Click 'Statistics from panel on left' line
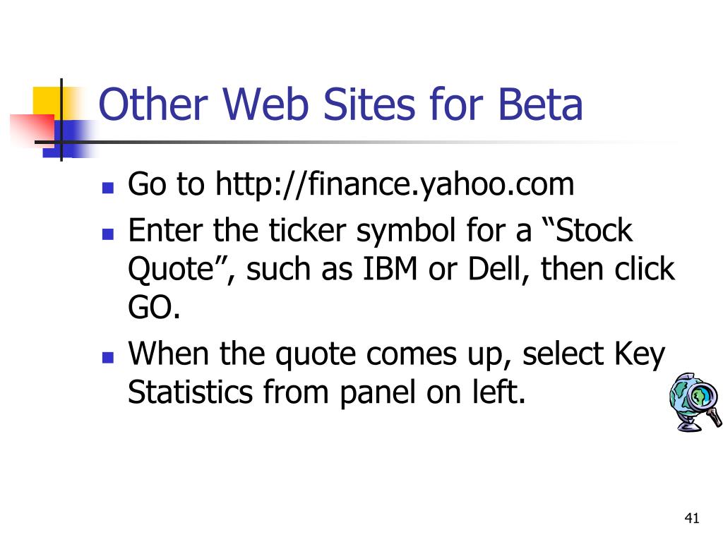This screenshot has height=542, width=723. [326, 392]
